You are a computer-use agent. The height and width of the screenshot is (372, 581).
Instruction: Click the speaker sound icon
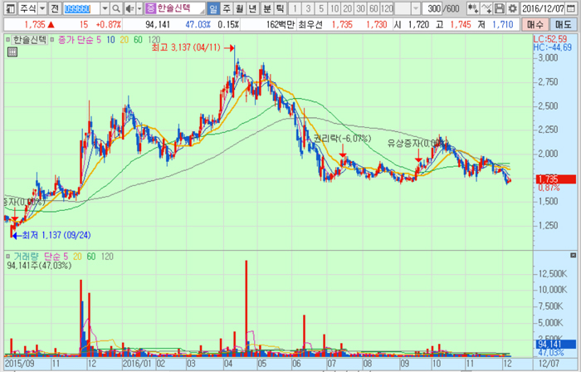[x=130, y=8]
